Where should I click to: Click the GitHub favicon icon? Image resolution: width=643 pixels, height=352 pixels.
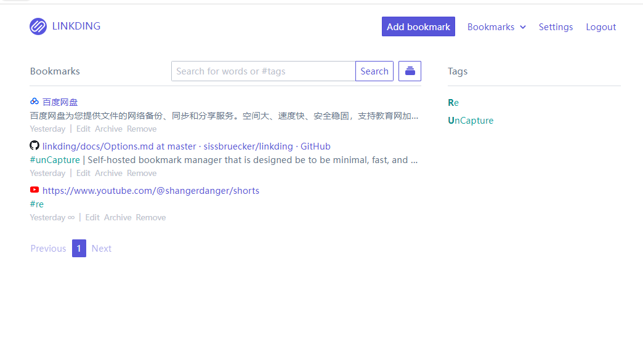34,146
